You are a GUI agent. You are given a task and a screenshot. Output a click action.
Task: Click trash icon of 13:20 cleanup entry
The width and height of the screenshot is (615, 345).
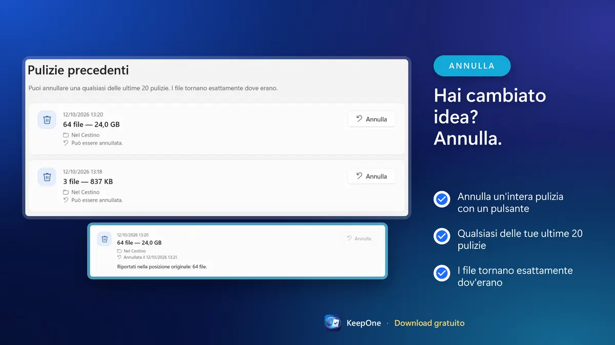click(x=47, y=120)
